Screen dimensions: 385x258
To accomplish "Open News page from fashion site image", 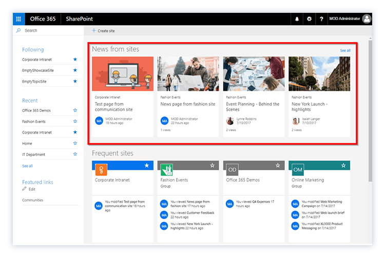I will tap(188, 74).
